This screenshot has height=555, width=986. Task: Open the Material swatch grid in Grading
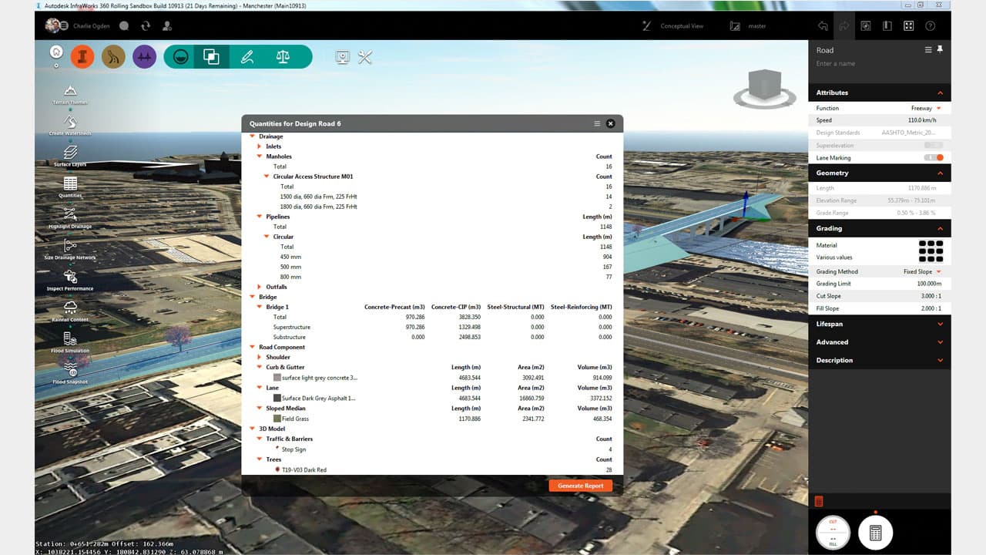pos(930,251)
